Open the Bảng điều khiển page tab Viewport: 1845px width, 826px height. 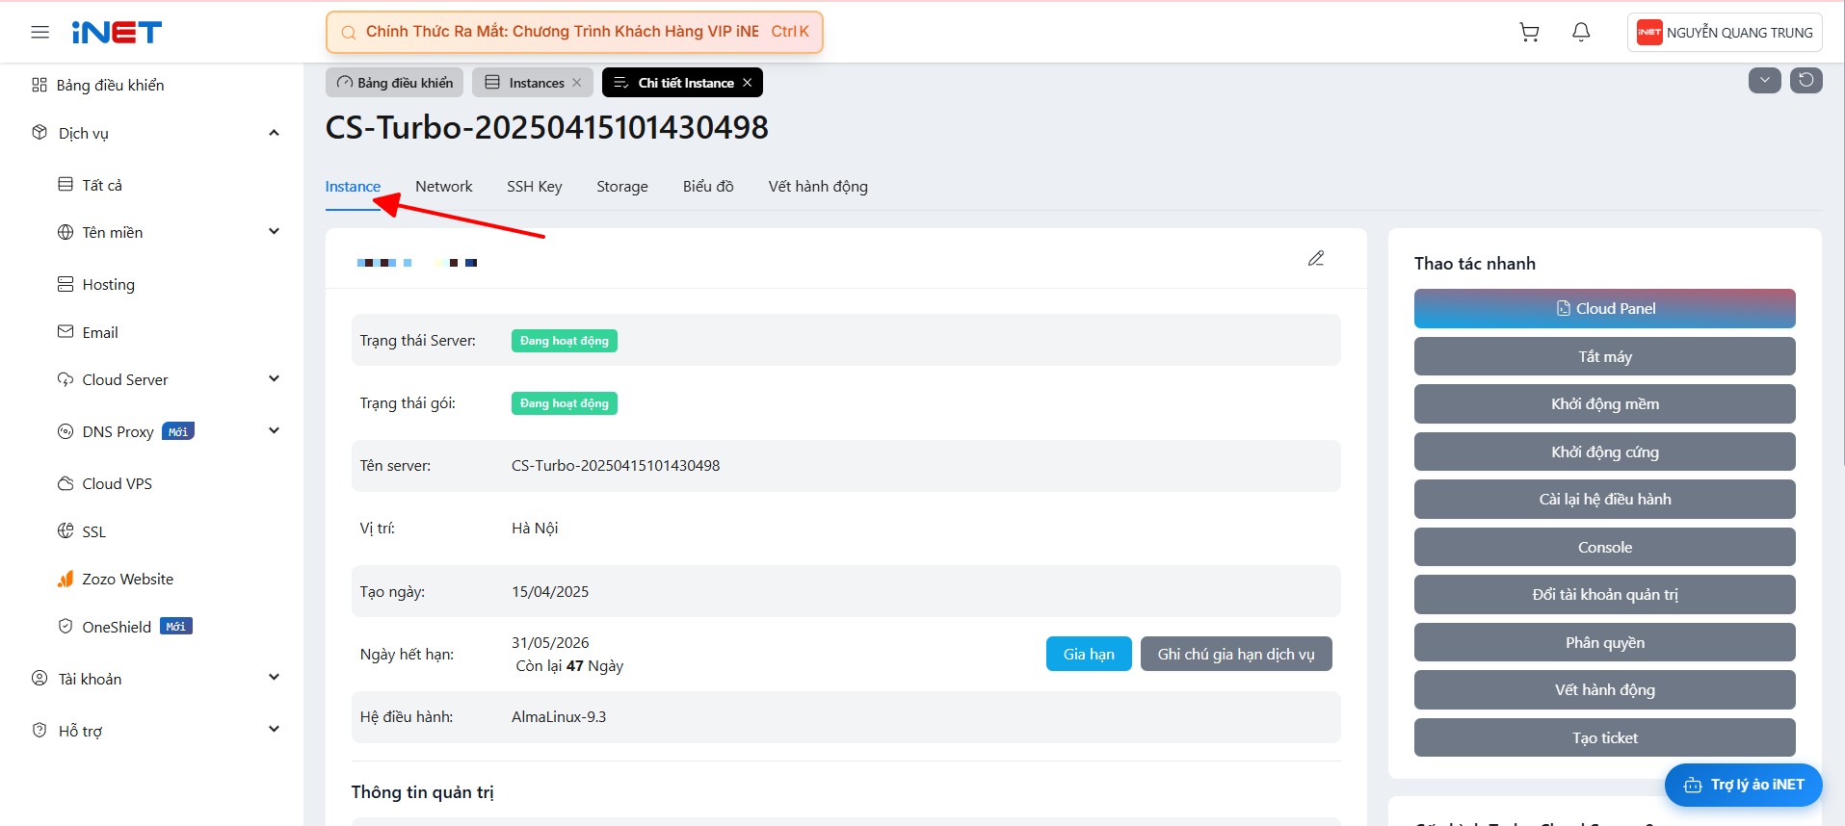[x=395, y=83]
